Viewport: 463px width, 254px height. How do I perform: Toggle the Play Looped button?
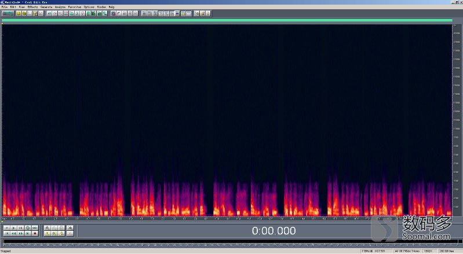point(35,228)
